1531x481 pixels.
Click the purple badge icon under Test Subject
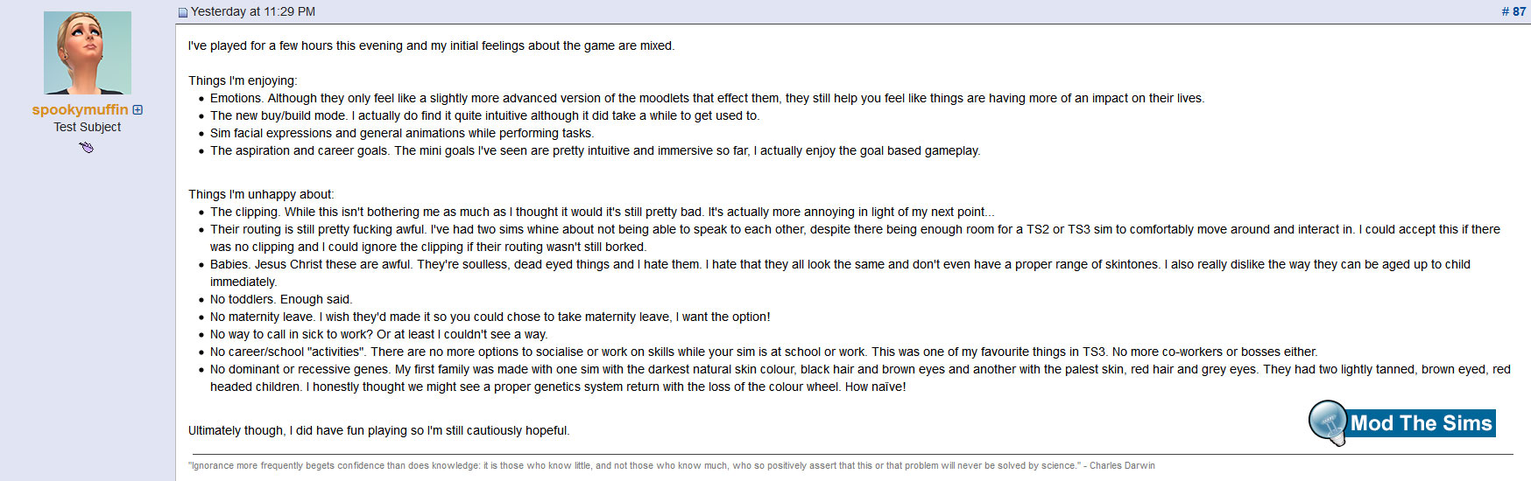86,147
